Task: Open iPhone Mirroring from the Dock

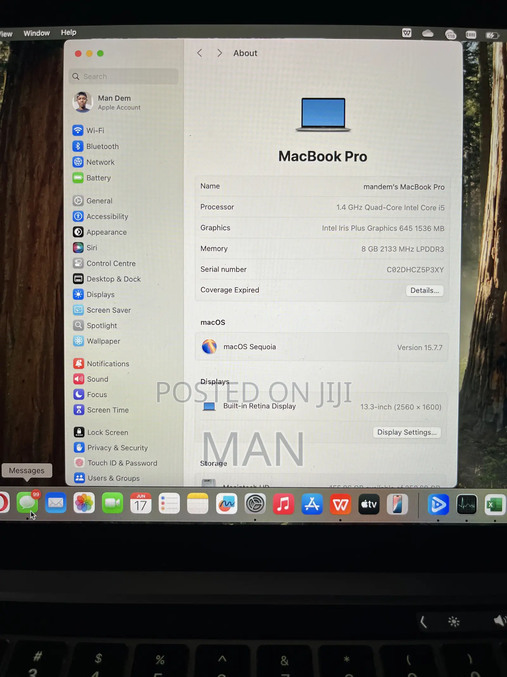Action: [x=397, y=504]
